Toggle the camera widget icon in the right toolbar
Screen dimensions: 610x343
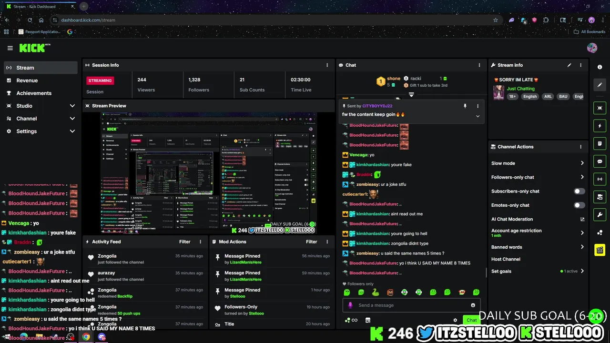coord(600,197)
